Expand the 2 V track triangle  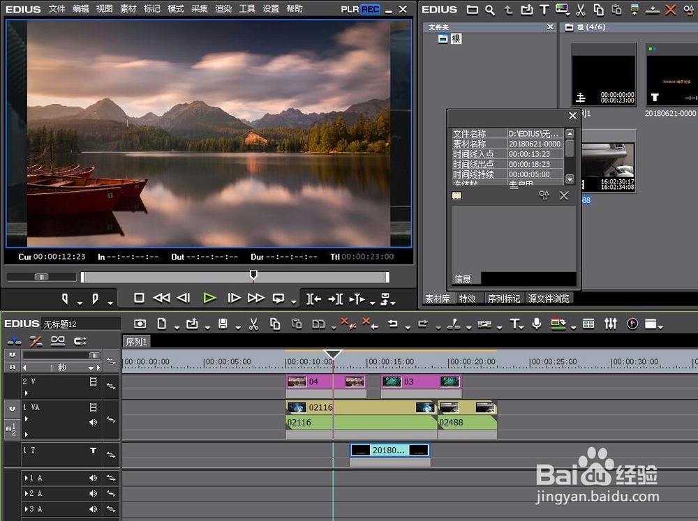(27, 393)
